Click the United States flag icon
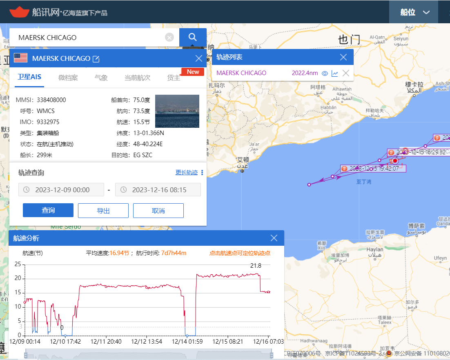This screenshot has width=450, height=360. point(21,58)
